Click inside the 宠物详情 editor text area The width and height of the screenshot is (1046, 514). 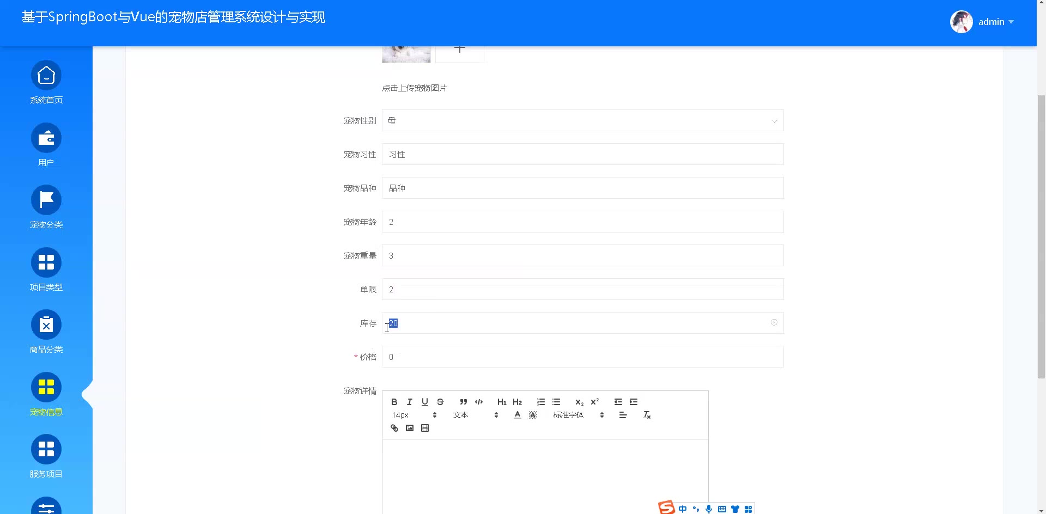click(x=545, y=476)
